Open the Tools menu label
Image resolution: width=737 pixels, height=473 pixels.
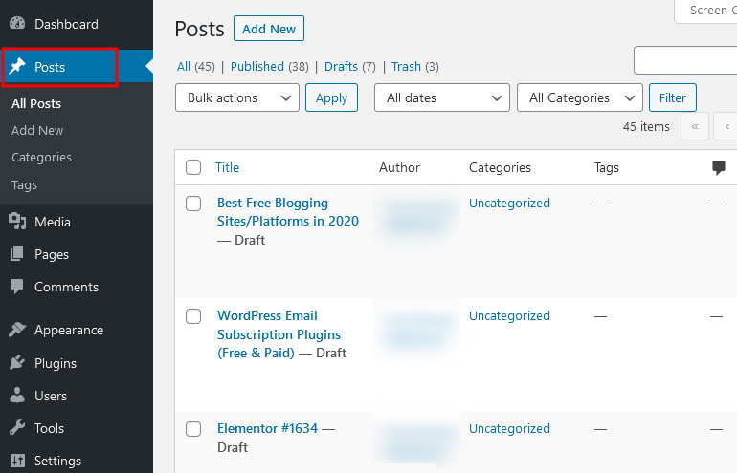pos(49,428)
